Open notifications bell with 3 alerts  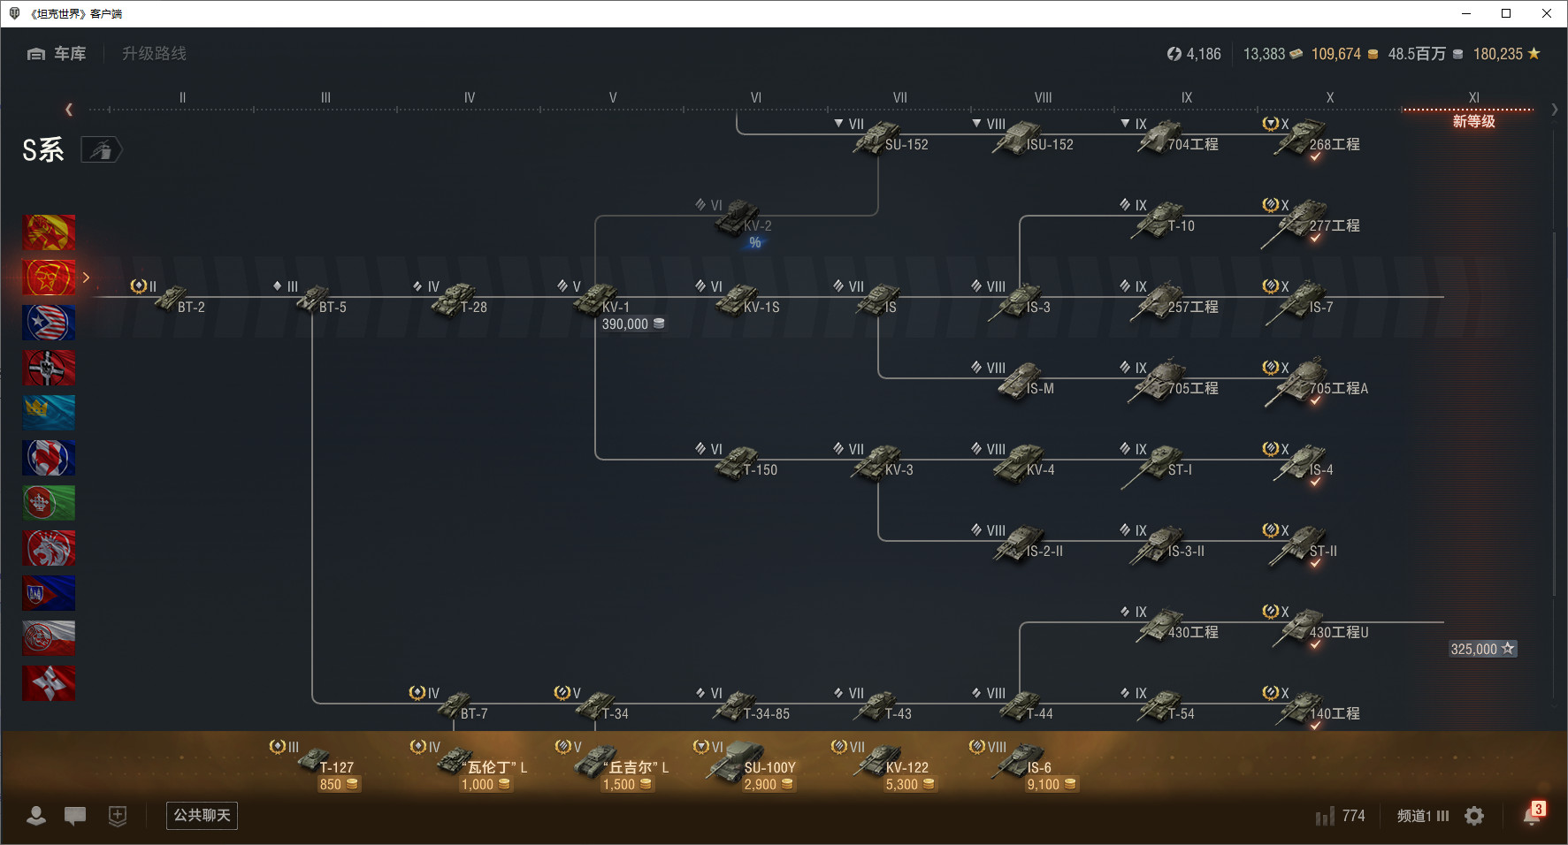click(x=1534, y=814)
